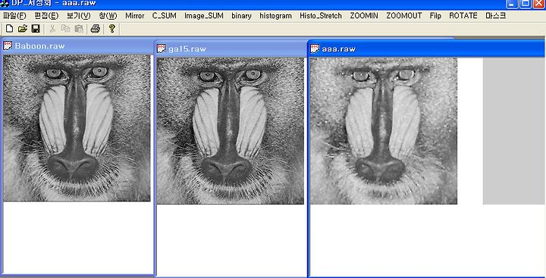Screen dimensions: 546x278
Task: Click the gray block in aaa.raw window
Action: tap(514, 131)
